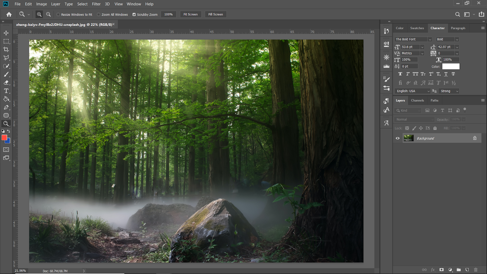This screenshot has width=487, height=274.
Task: Select the Horizontal Type tool
Action: 6,91
